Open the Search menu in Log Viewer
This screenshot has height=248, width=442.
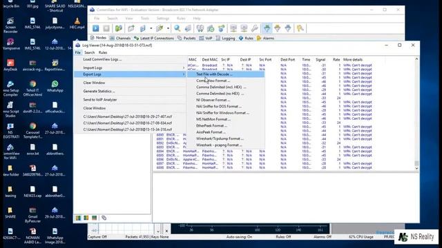point(89,52)
